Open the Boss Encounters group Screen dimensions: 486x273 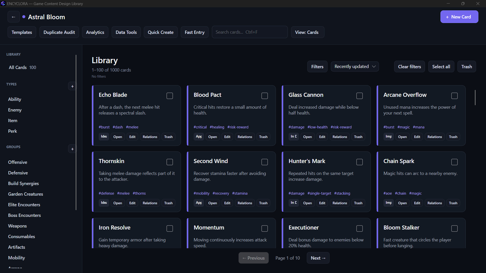click(24, 215)
